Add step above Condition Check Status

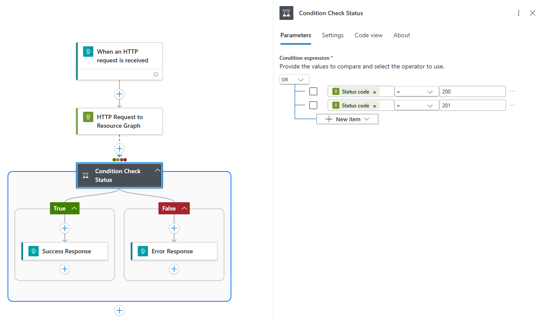[119, 149]
